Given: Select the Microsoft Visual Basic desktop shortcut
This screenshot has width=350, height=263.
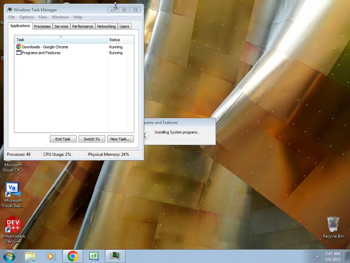Looking at the screenshot, I should tap(13, 195).
